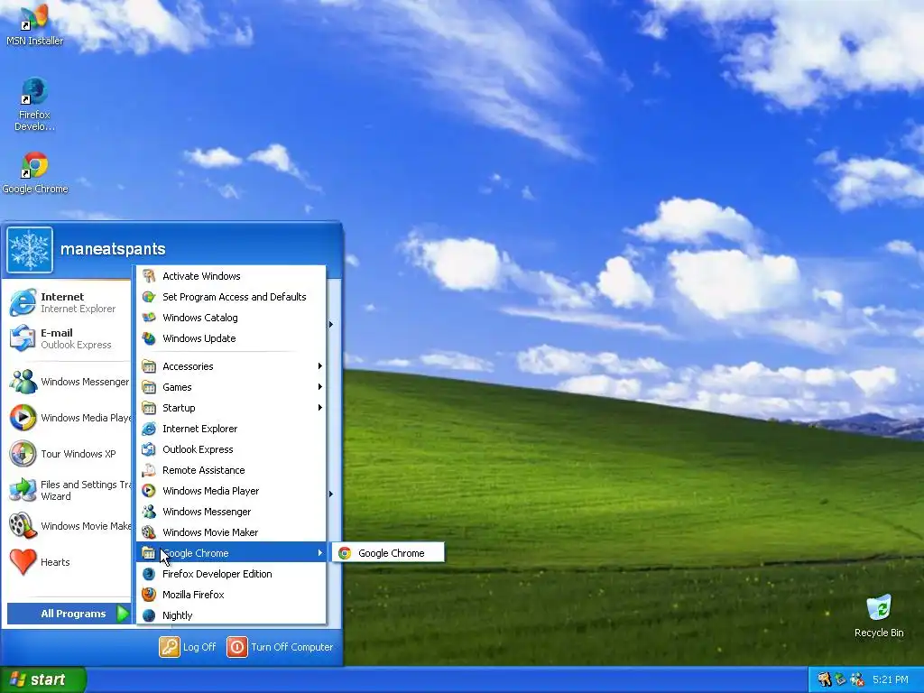
Task: Click the Files and Settings Transfer Wizard icon
Action: coord(23,490)
